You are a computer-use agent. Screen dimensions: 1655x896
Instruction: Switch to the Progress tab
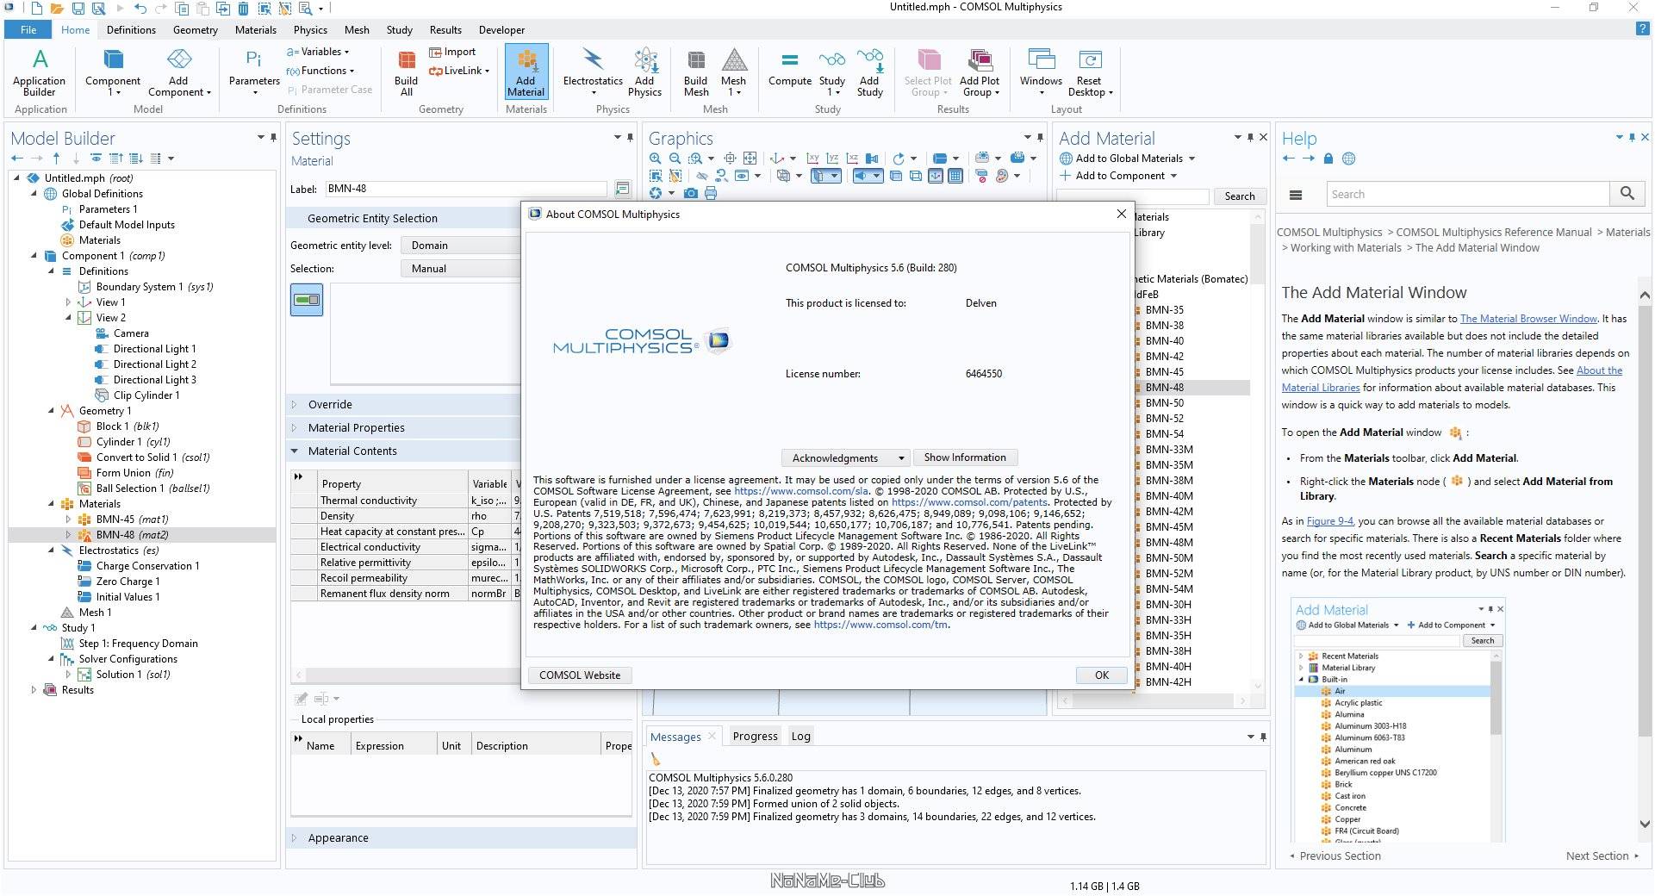coord(755,736)
